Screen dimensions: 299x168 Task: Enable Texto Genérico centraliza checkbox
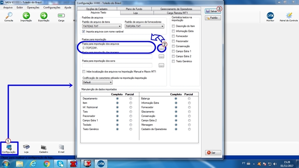[x=173, y=61]
